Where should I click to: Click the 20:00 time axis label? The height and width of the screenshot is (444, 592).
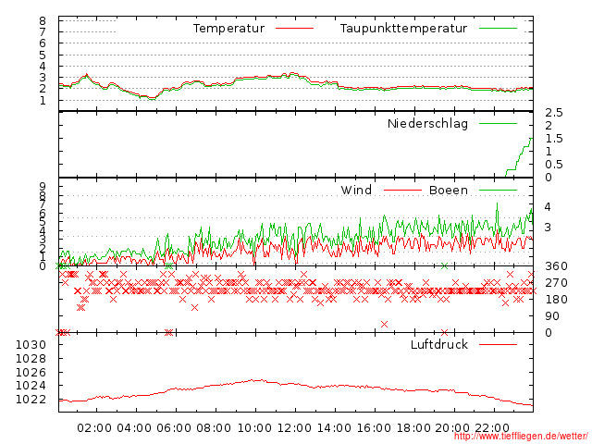click(x=452, y=428)
